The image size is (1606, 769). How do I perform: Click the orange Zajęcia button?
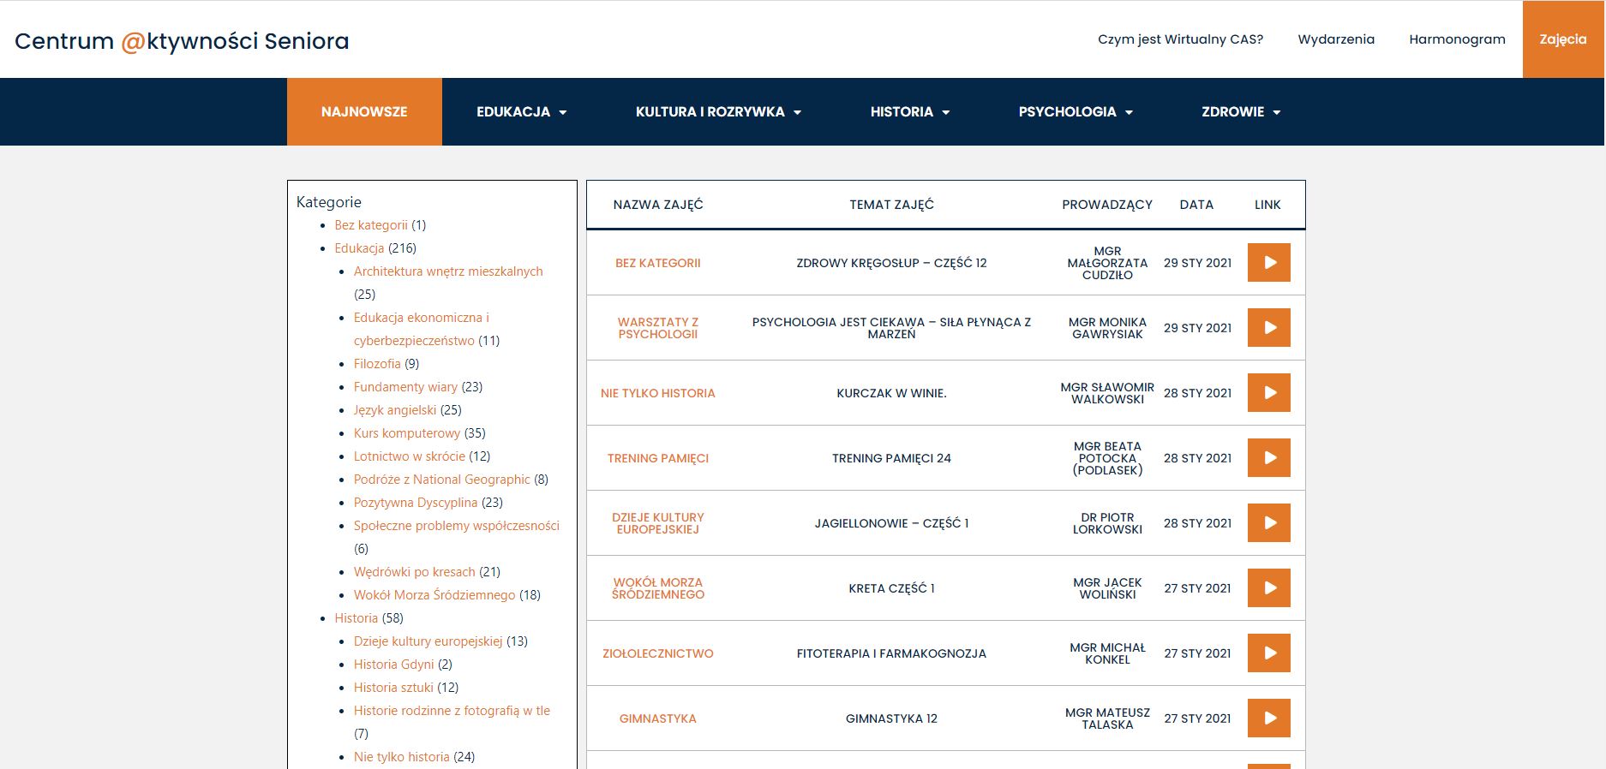coord(1562,39)
